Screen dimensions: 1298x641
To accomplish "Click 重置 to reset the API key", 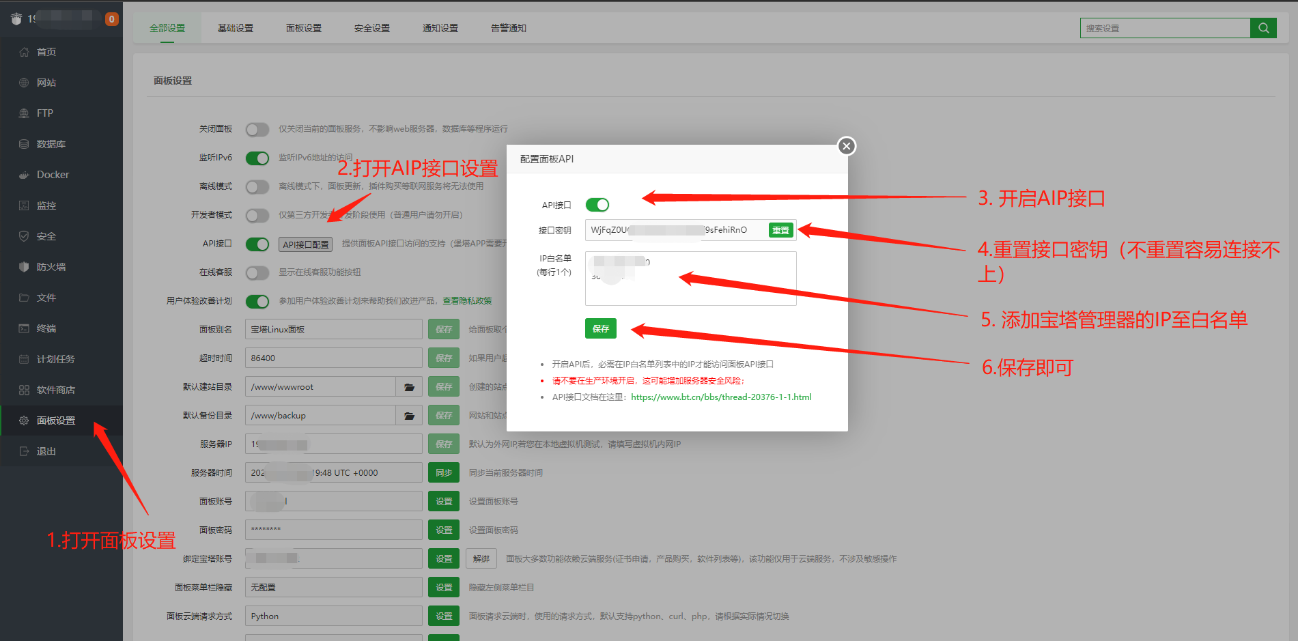I will pos(780,231).
